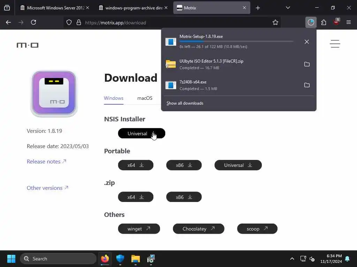This screenshot has height=267, width=357.
Task: Click the site security padlock icon
Action: click(x=79, y=23)
